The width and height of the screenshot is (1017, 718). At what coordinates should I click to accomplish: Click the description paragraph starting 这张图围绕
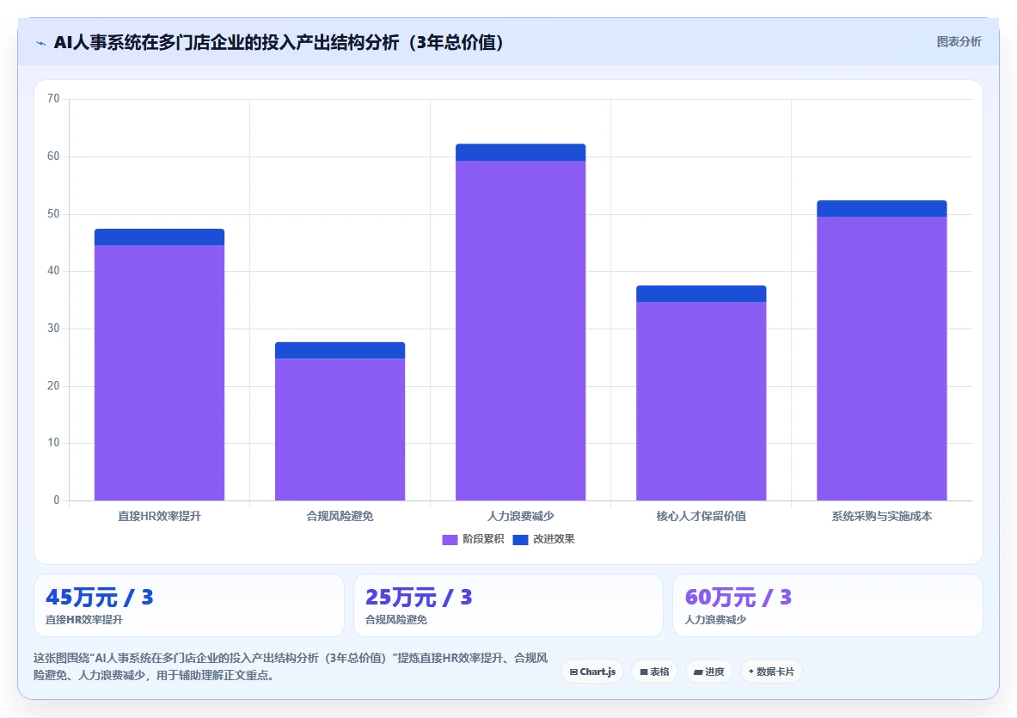click(291, 666)
